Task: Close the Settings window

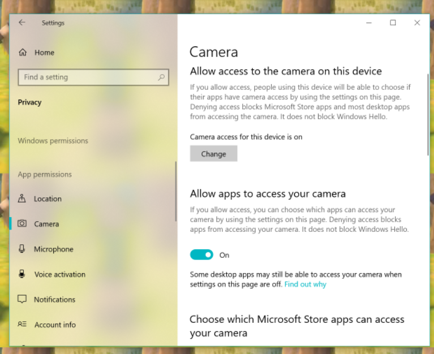Action: click(x=417, y=23)
